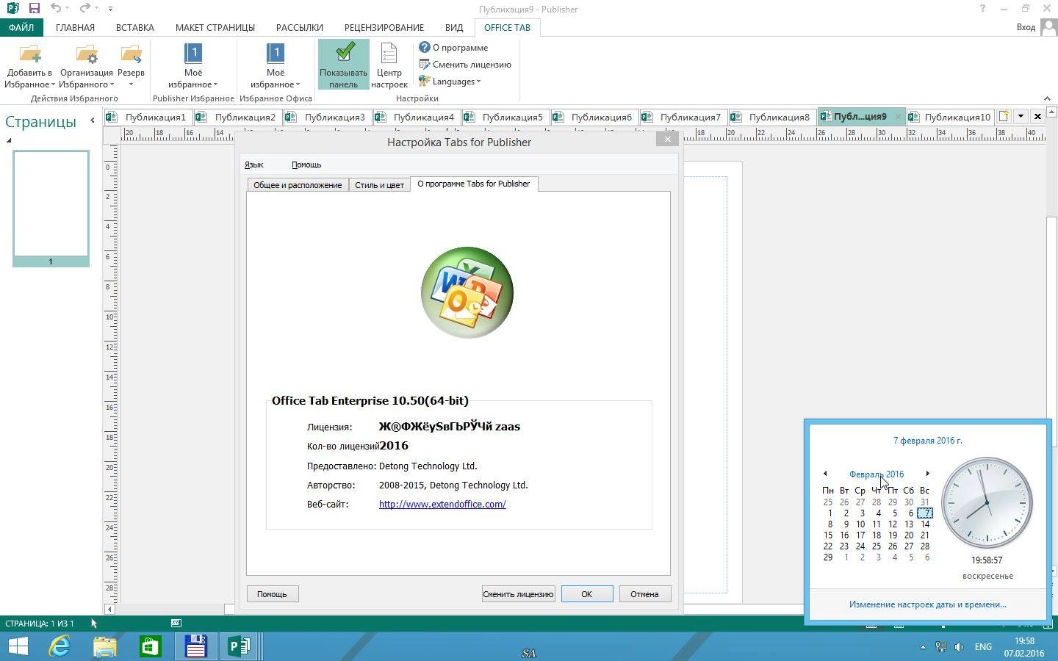Switch to Стиль и цвет tab
The image size is (1058, 661).
[379, 185]
